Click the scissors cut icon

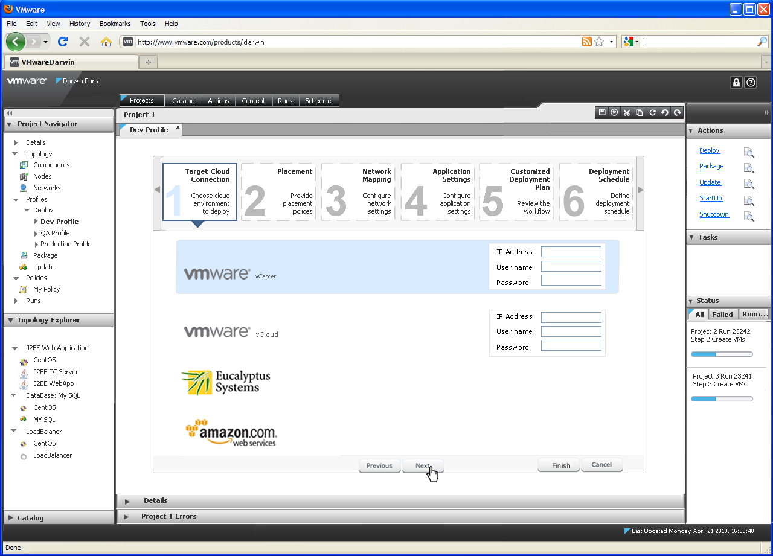click(x=627, y=112)
